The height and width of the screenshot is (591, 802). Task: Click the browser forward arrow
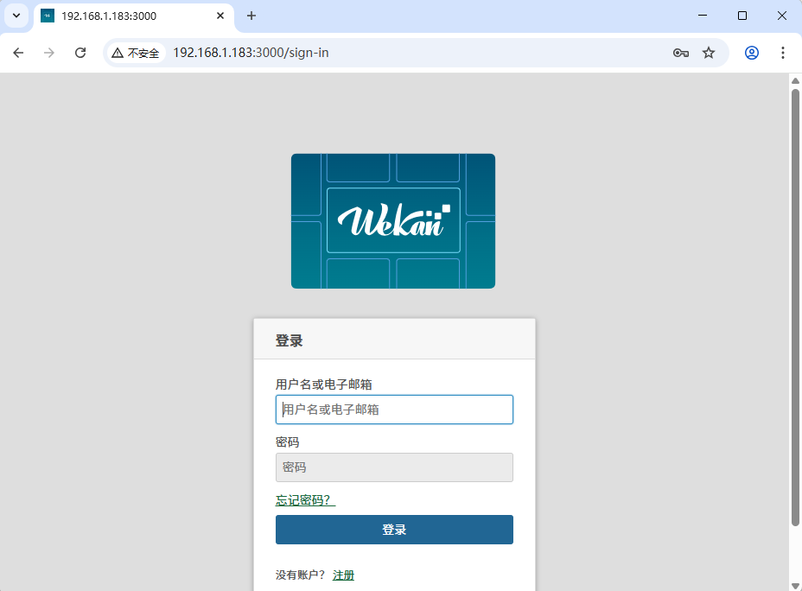click(49, 53)
